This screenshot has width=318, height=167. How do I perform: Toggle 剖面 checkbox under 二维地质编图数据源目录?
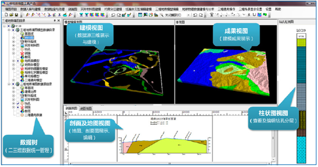[x=18, y=107]
